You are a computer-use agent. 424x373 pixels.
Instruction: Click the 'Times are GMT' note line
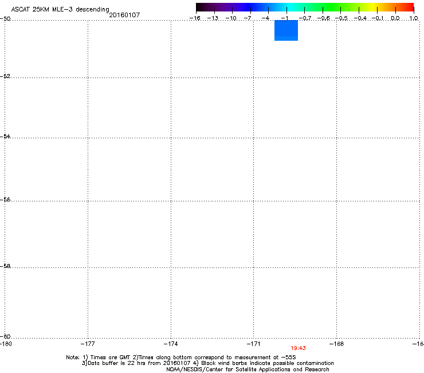pos(181,358)
